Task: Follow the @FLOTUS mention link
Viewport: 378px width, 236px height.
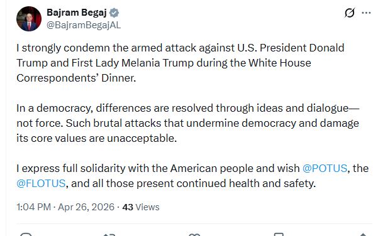Action: pyautogui.click(x=41, y=183)
